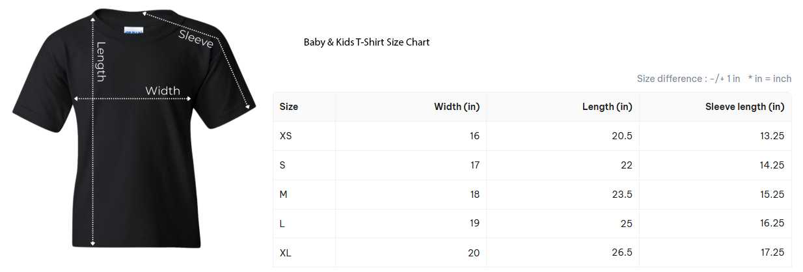
Task: Click the 18 width value for M
Action: coord(474,195)
